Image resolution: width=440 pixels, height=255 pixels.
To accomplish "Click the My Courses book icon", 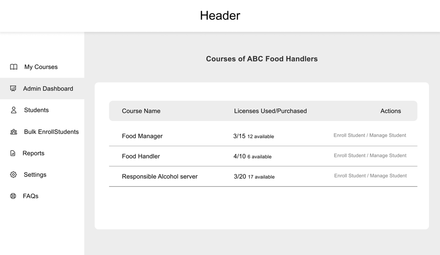I will click(13, 67).
